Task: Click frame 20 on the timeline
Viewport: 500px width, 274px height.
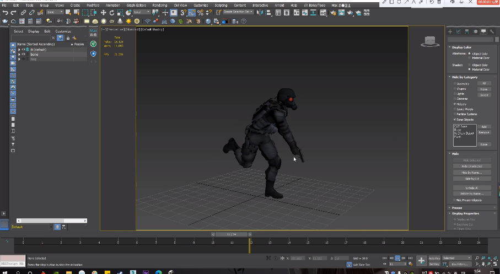Action: 402,243
